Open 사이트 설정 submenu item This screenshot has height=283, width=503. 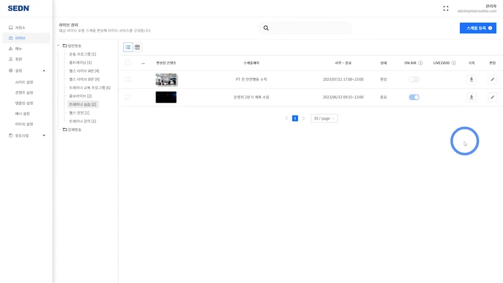(x=24, y=82)
